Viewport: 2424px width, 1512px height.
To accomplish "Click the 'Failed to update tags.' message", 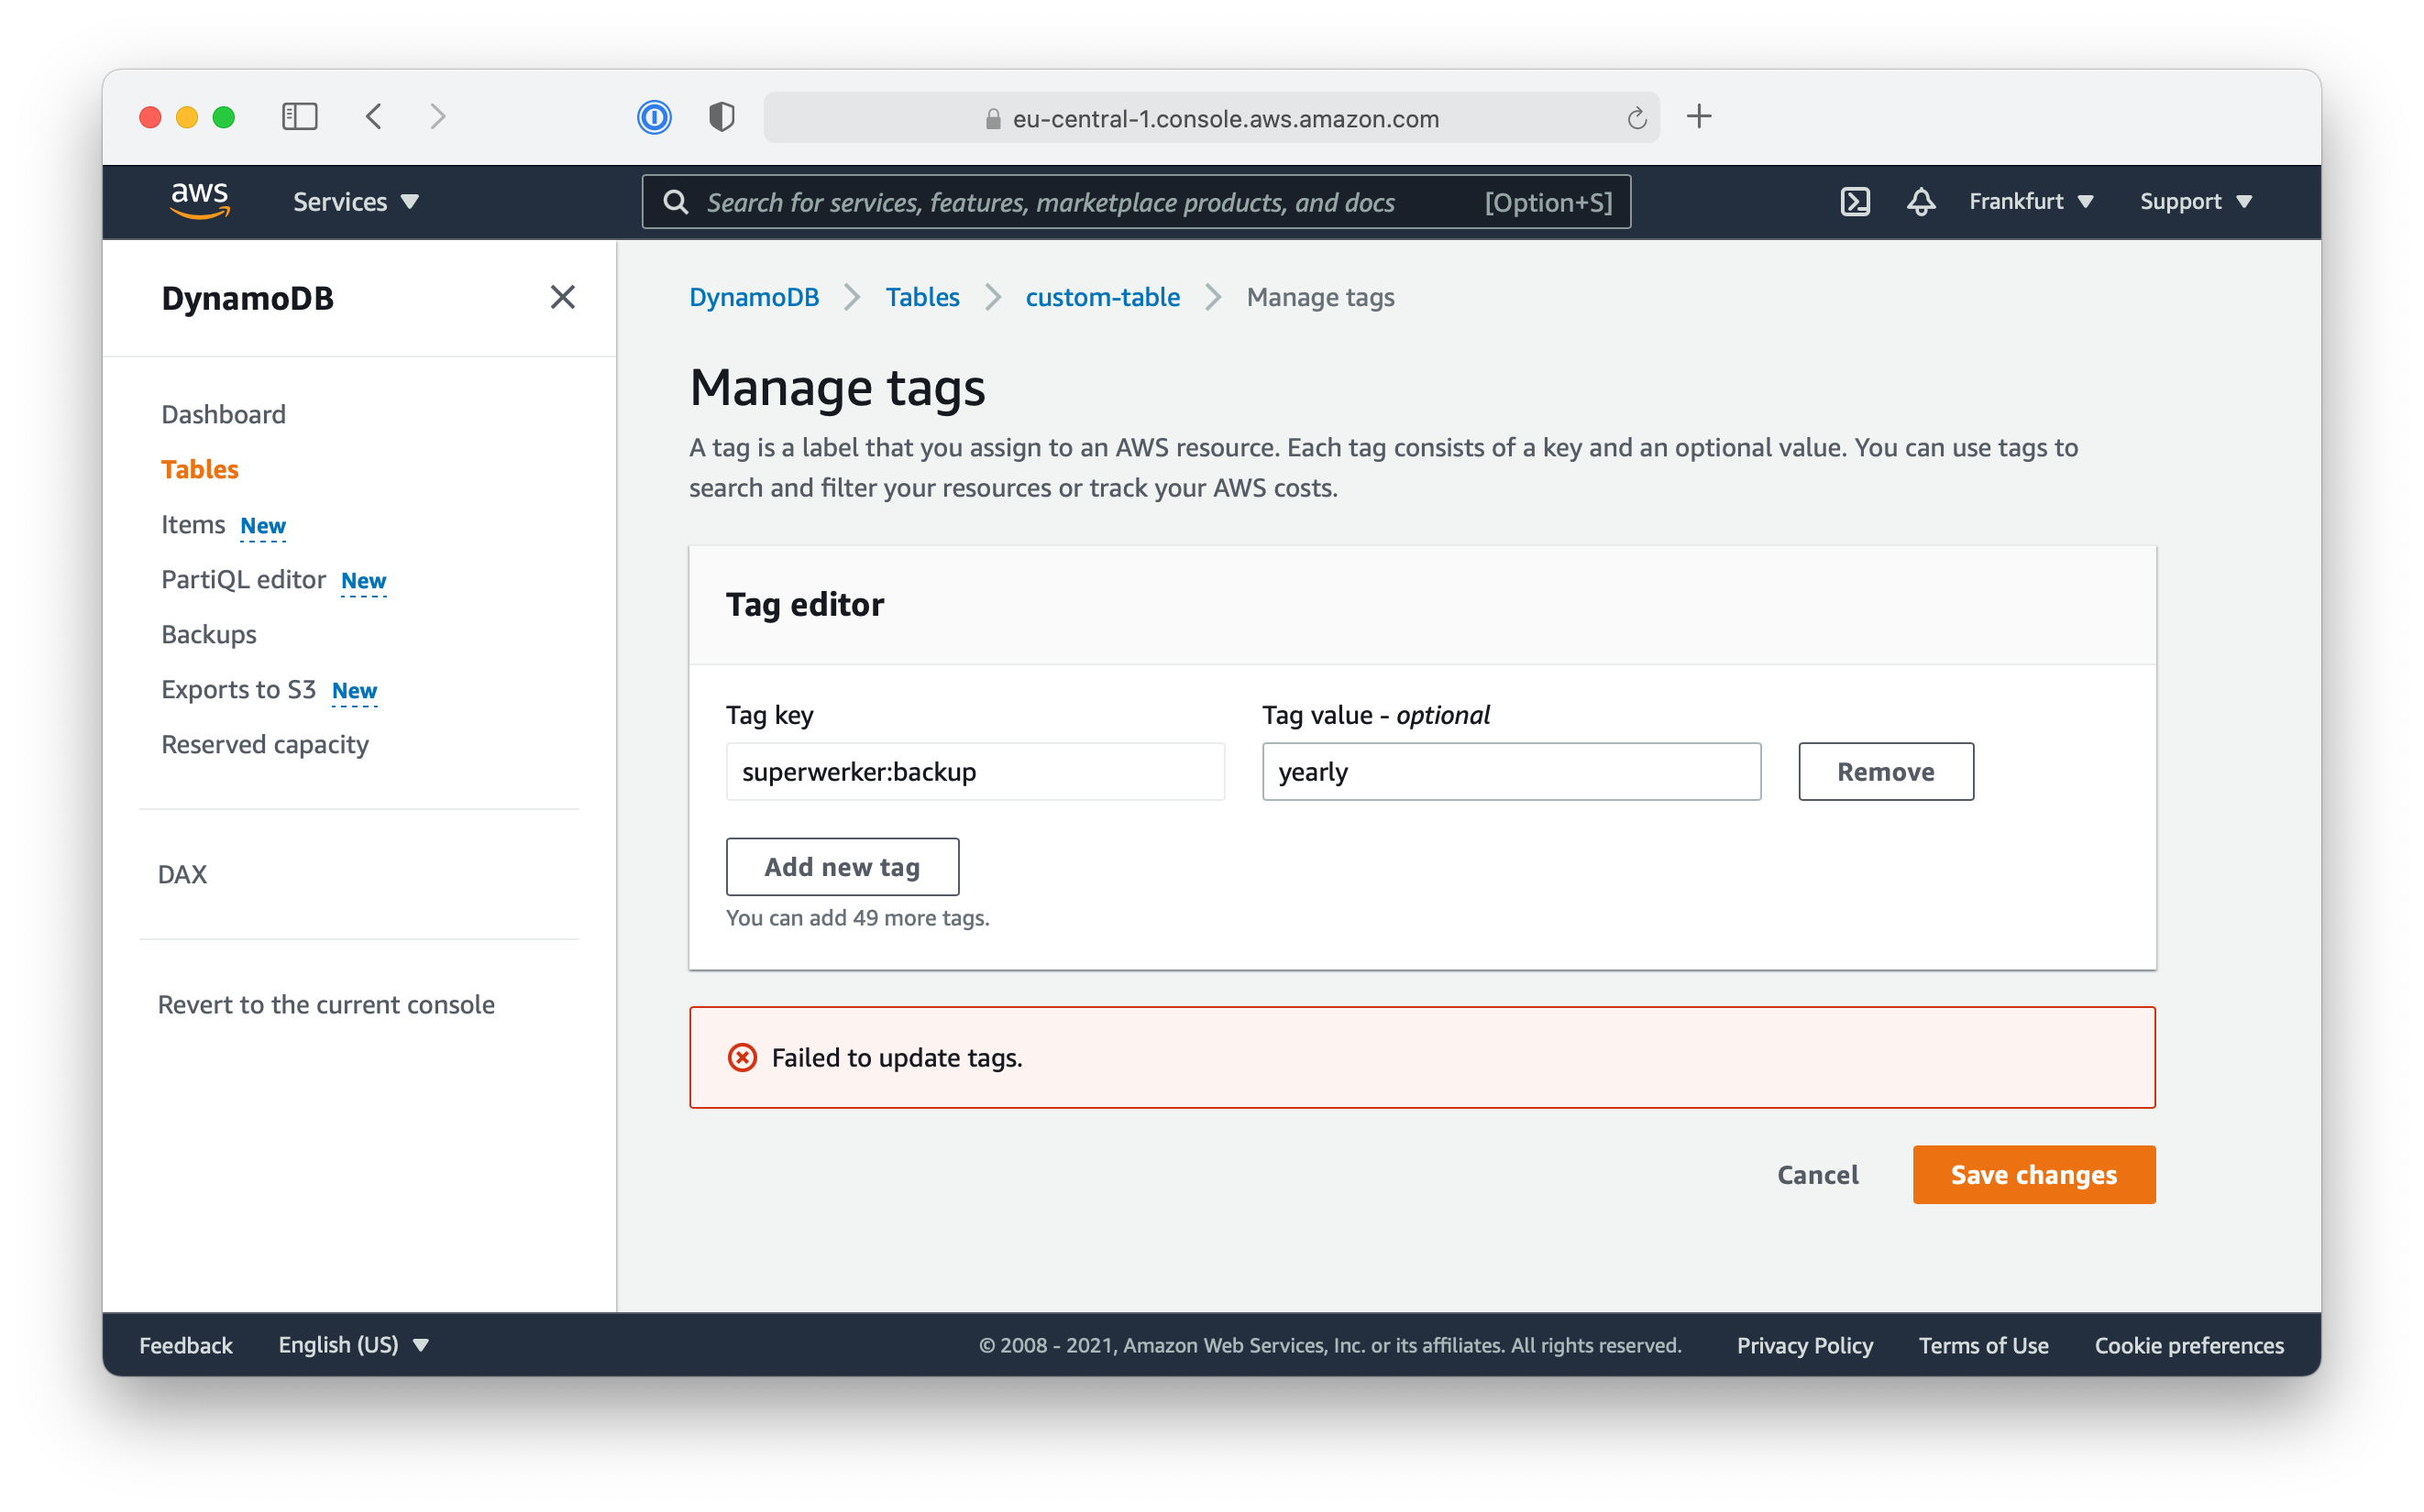I will point(897,1057).
